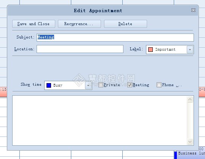Tick the Phone checkbox
Screen dimensions: 205x159
tap(159, 85)
